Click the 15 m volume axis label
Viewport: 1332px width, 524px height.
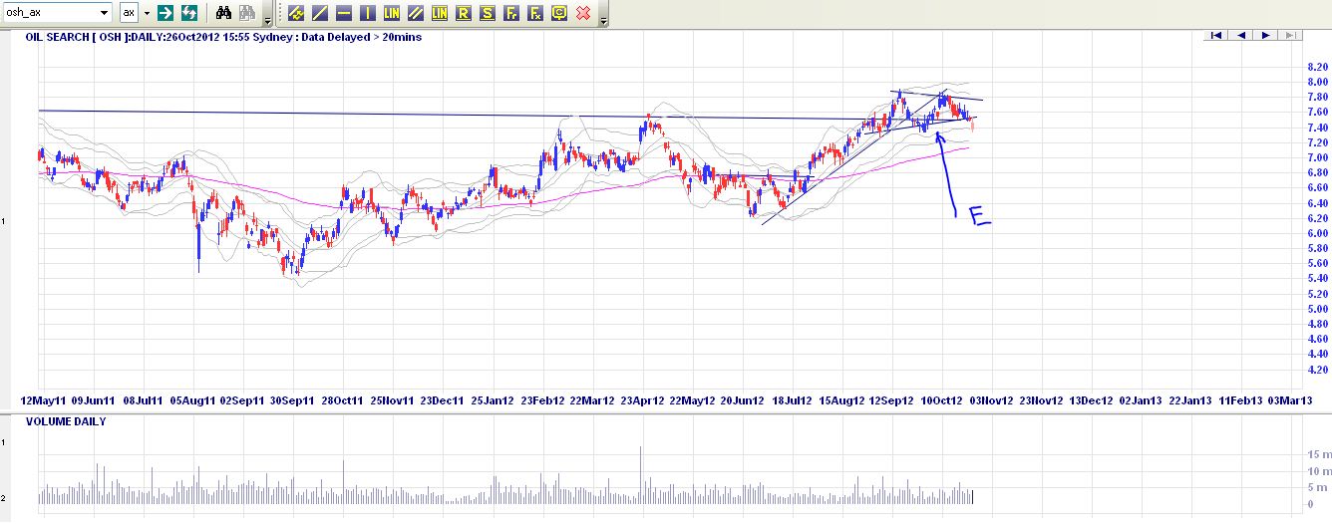pyautogui.click(x=1317, y=454)
